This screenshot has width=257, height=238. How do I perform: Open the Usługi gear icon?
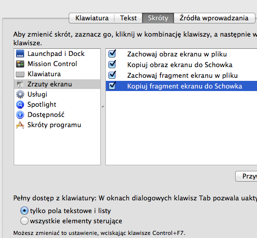pos(20,95)
